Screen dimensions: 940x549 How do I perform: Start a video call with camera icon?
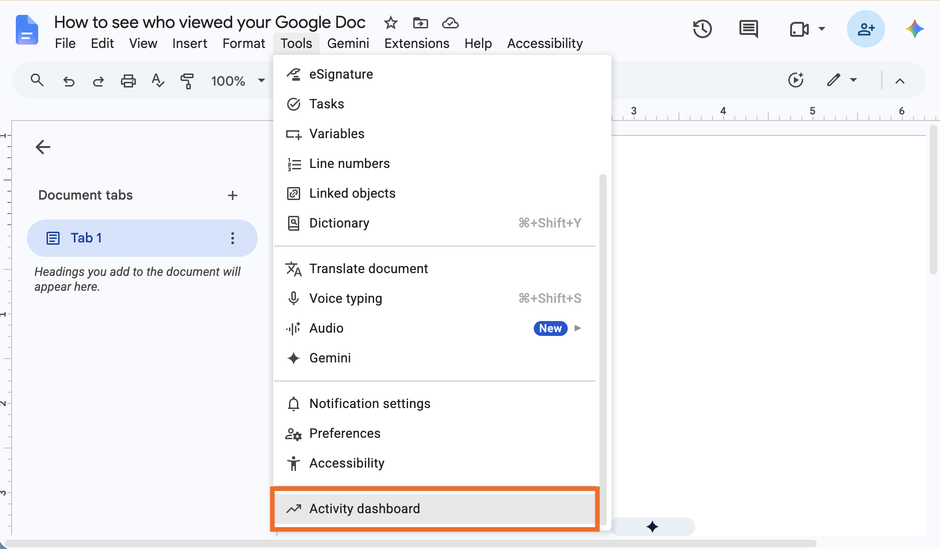799,29
